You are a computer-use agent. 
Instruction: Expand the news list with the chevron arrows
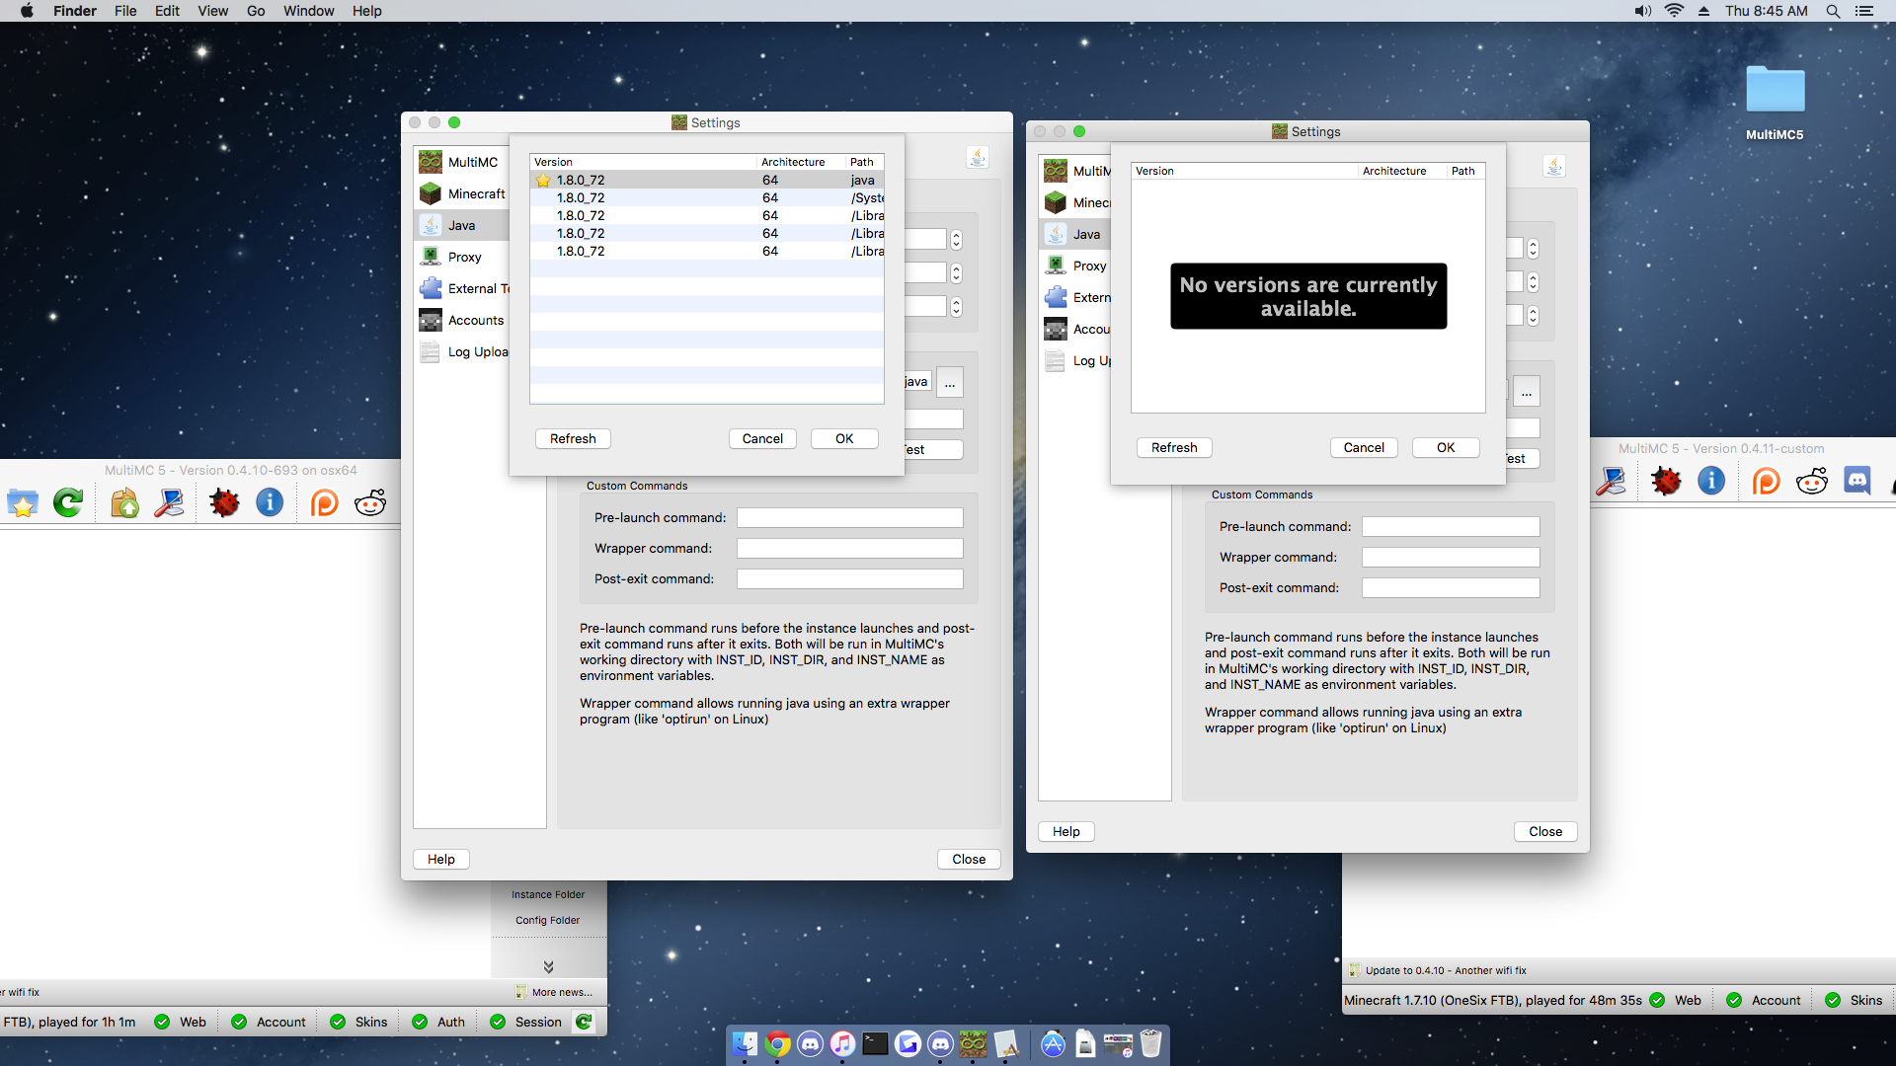[549, 965]
